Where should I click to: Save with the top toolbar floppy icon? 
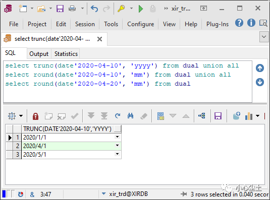[x=60, y=9]
